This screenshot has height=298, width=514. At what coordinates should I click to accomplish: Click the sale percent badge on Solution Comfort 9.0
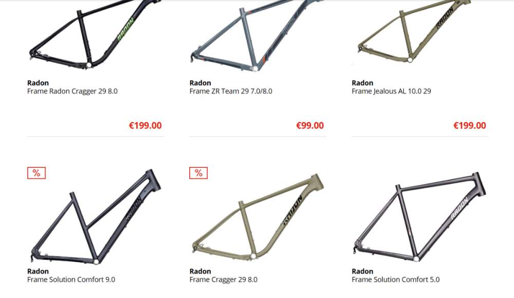(x=36, y=173)
